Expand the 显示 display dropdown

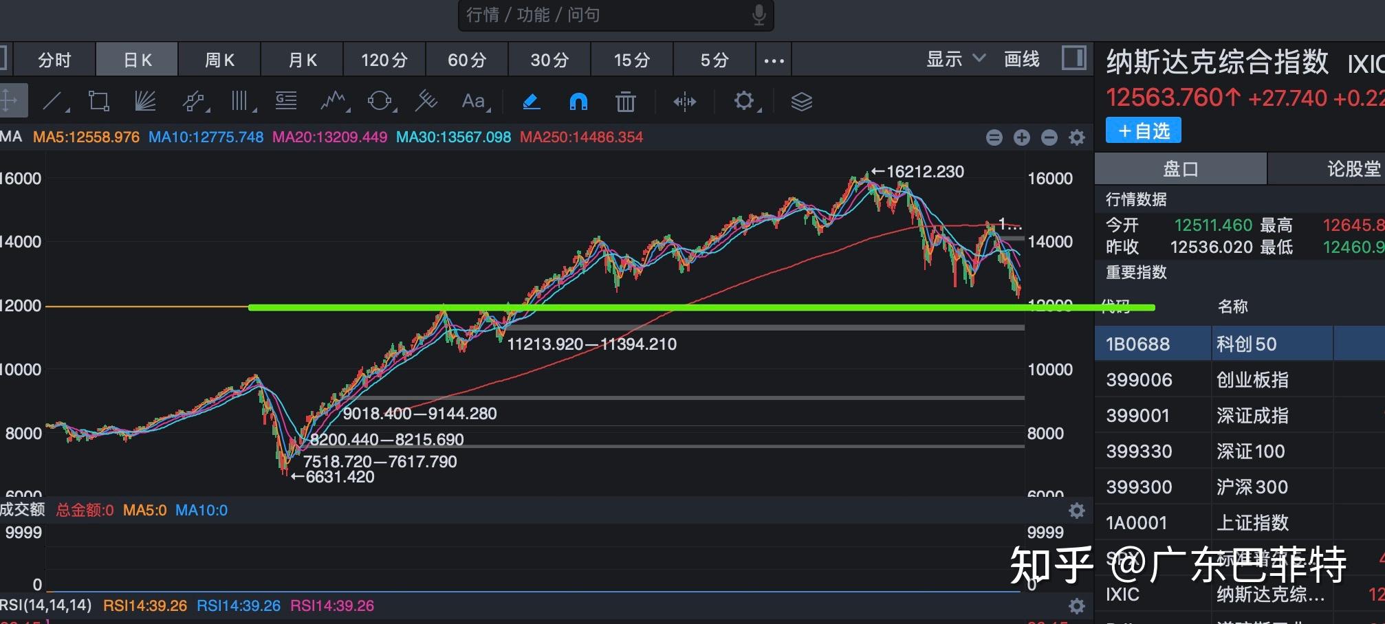[955, 59]
